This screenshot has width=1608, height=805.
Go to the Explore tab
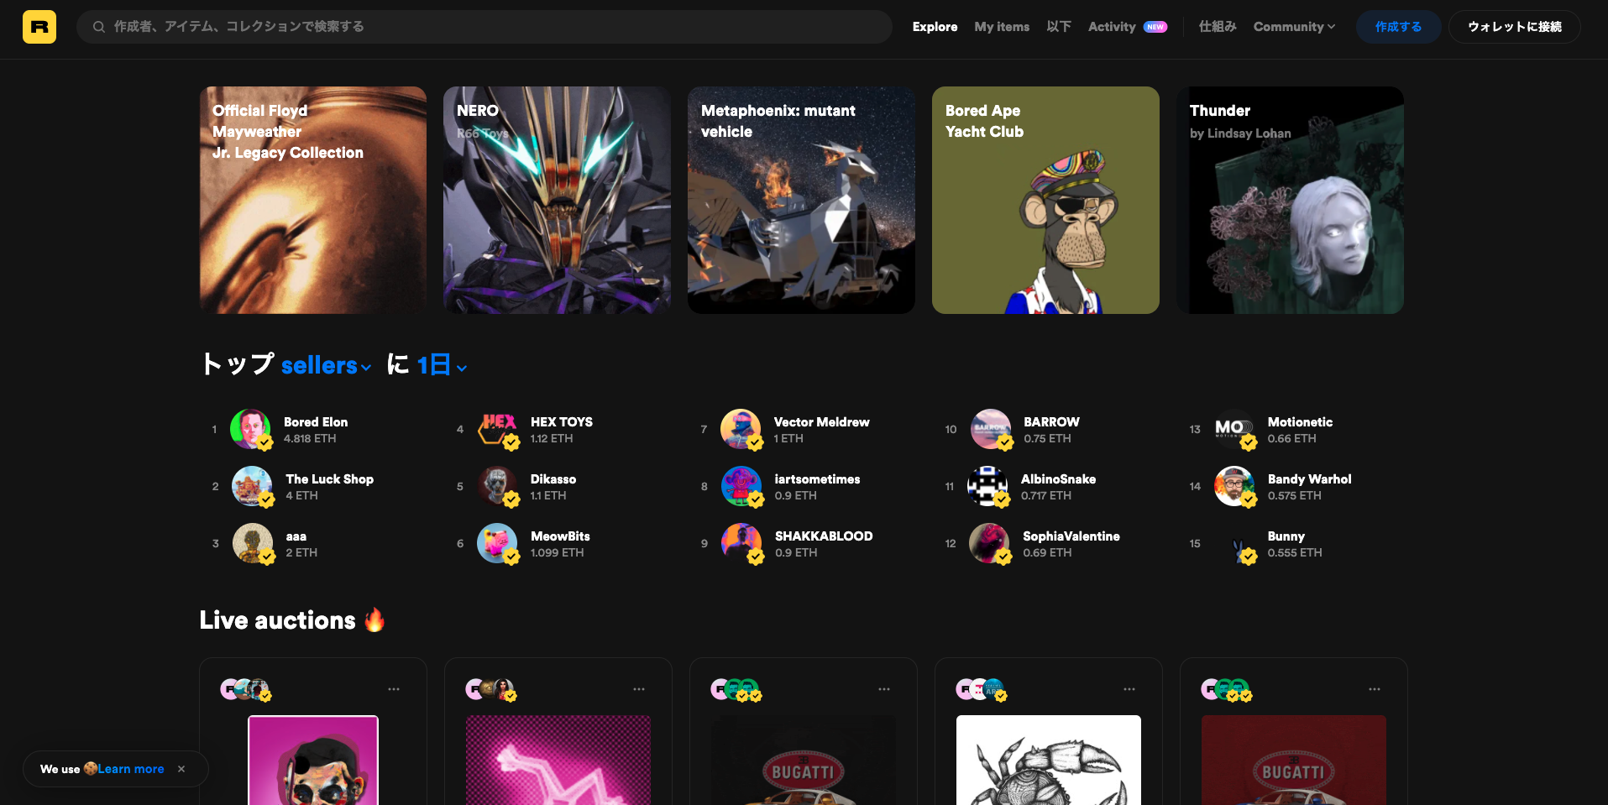click(x=935, y=27)
